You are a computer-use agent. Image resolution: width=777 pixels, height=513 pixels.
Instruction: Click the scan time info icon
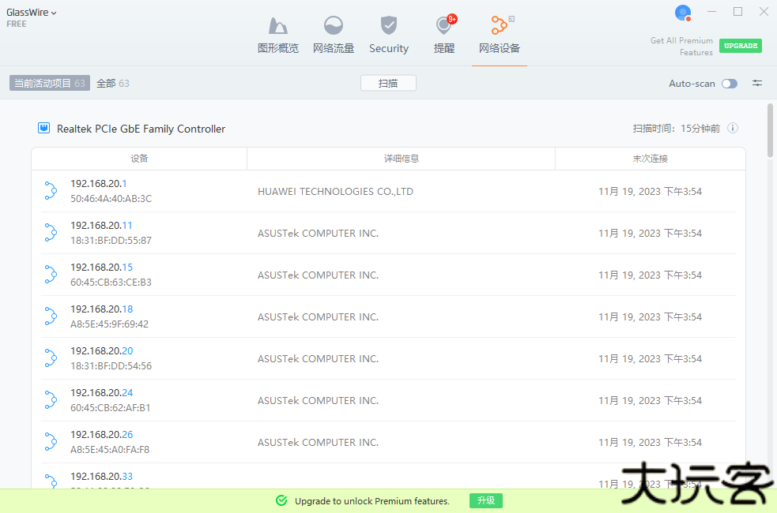click(733, 128)
